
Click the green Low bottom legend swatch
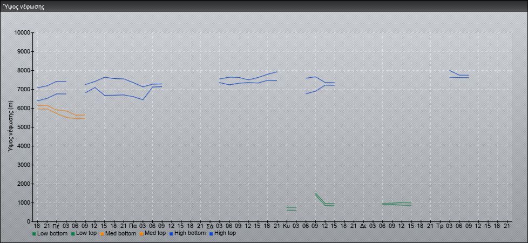point(34,234)
